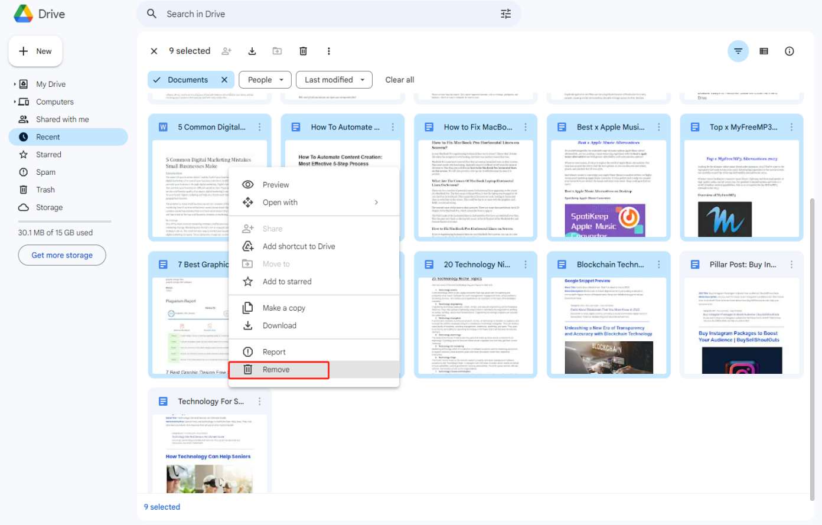Remove the Documents filter chip
Viewport: 822px width, 525px height.
pos(224,80)
